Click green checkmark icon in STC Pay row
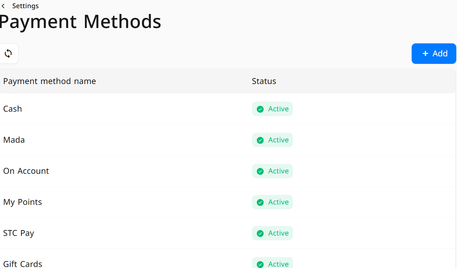This screenshot has width=457, height=268. [260, 234]
